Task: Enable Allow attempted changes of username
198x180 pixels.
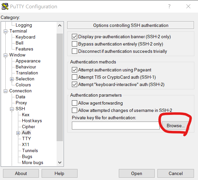Action: [x=75, y=110]
